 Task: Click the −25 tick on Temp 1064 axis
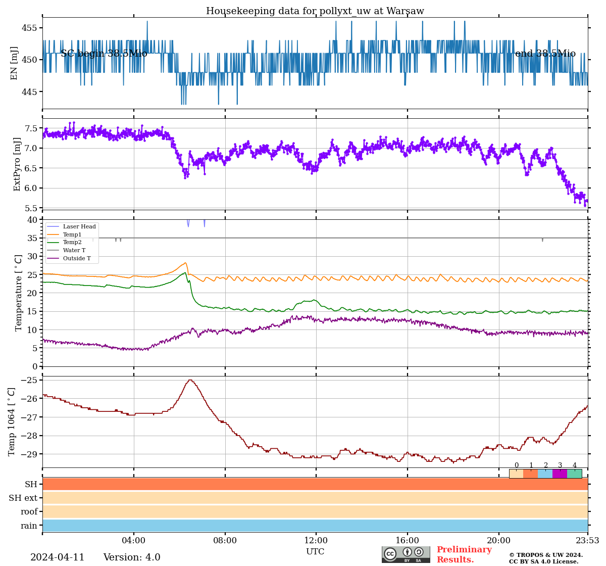coord(29,380)
